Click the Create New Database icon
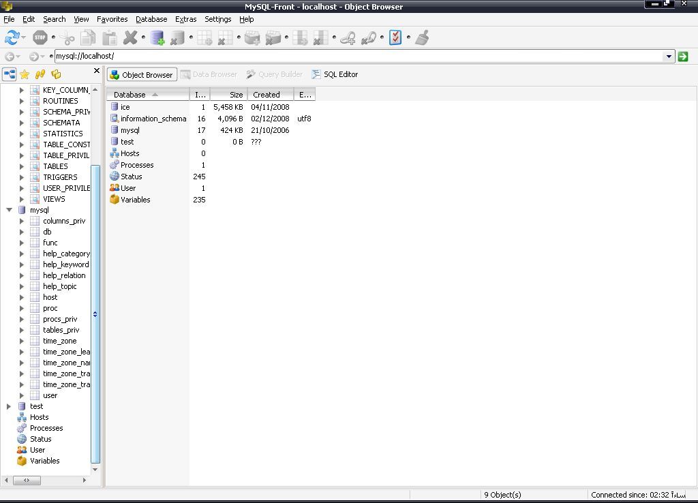 (157, 37)
